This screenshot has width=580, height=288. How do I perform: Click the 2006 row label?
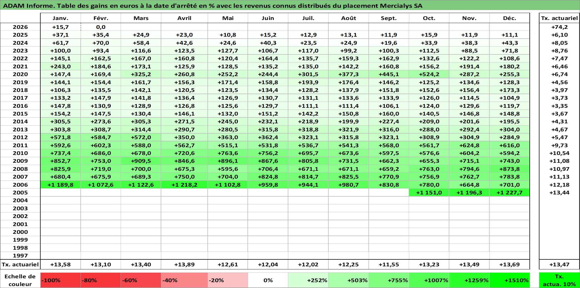coord(20,185)
